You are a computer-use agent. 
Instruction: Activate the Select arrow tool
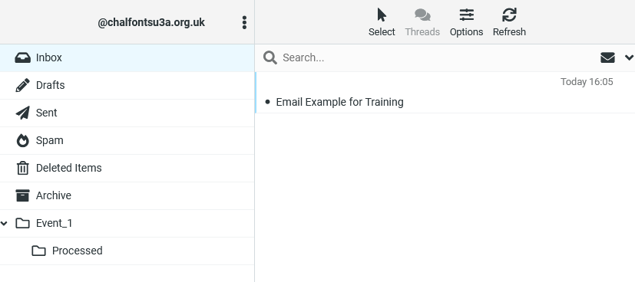coord(382,23)
